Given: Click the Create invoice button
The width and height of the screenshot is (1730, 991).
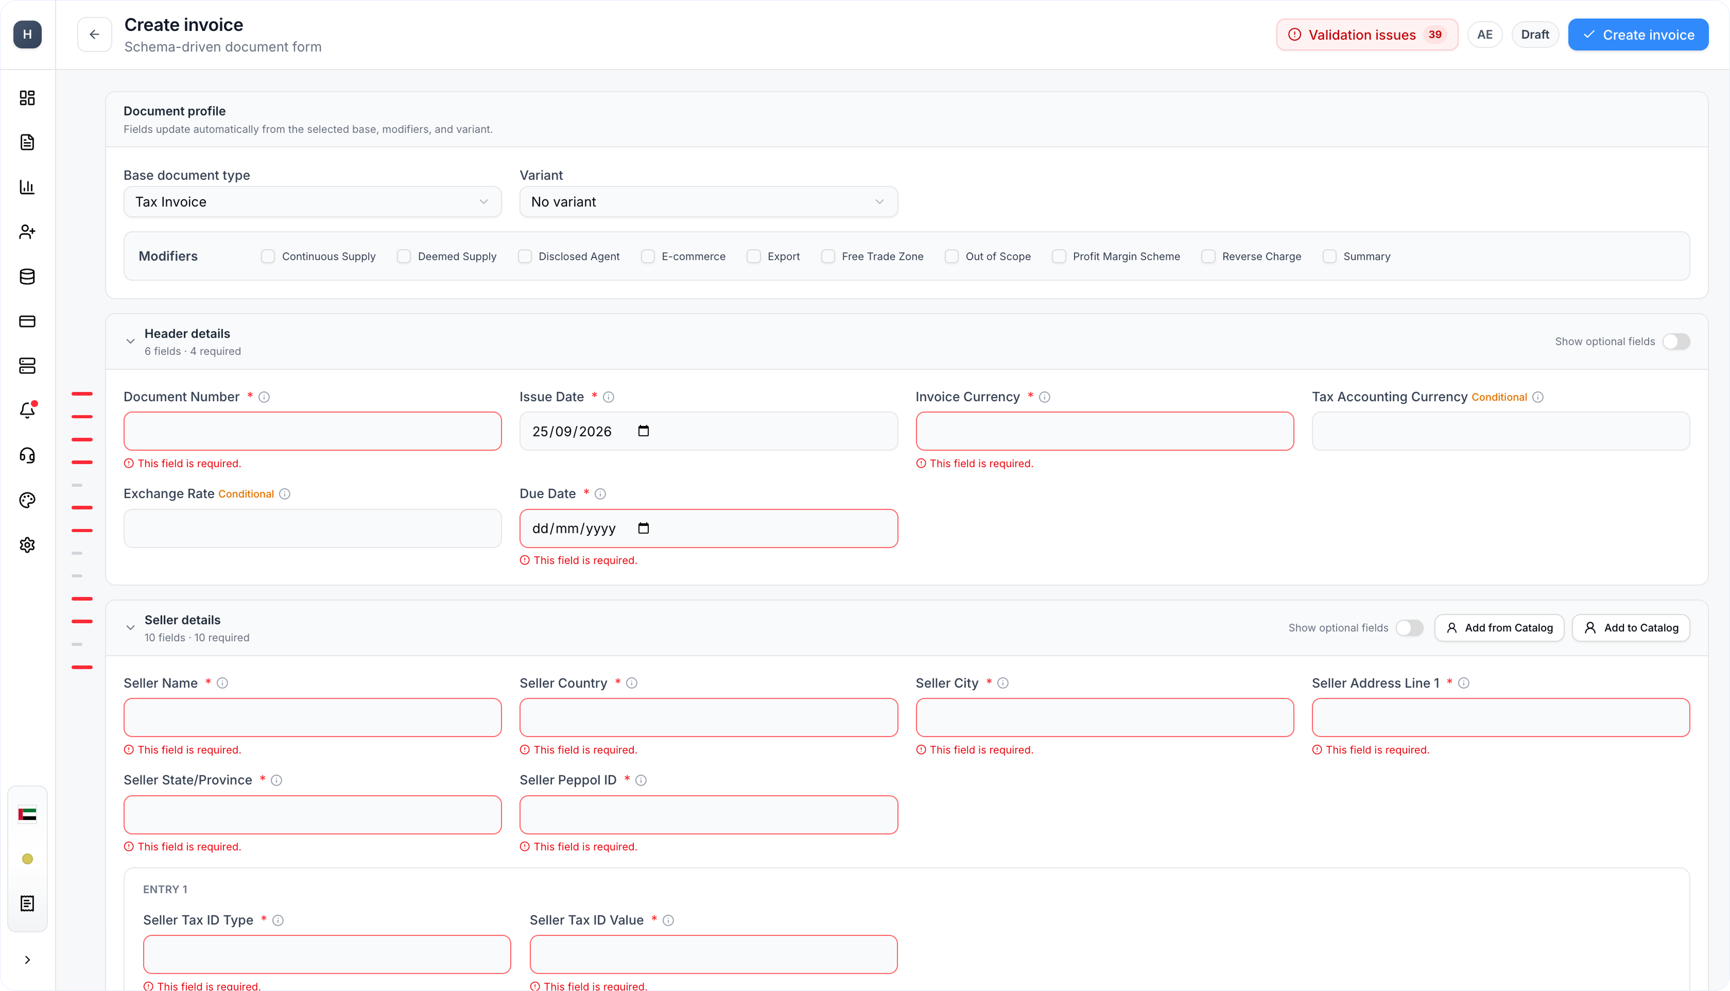Looking at the screenshot, I should click(1638, 35).
